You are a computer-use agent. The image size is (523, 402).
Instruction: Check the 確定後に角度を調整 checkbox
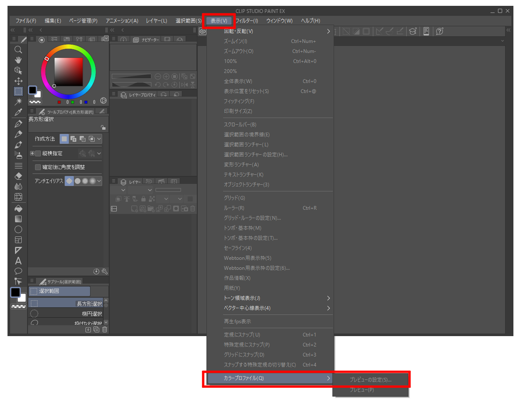coord(38,167)
